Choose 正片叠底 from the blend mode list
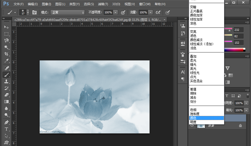 tap(197, 11)
